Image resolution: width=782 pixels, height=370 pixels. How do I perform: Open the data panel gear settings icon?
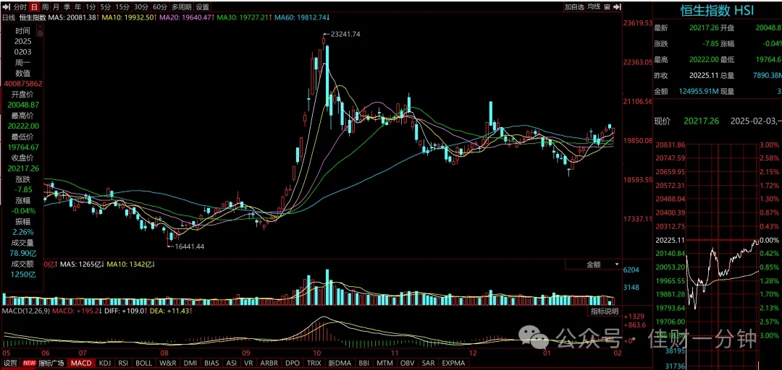(40, 33)
